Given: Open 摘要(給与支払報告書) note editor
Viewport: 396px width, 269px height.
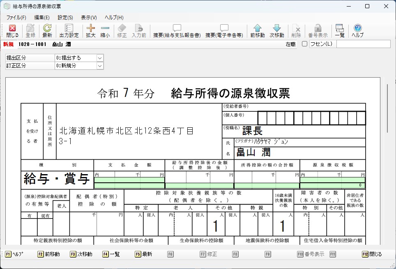Looking at the screenshot, I should (x=177, y=31).
